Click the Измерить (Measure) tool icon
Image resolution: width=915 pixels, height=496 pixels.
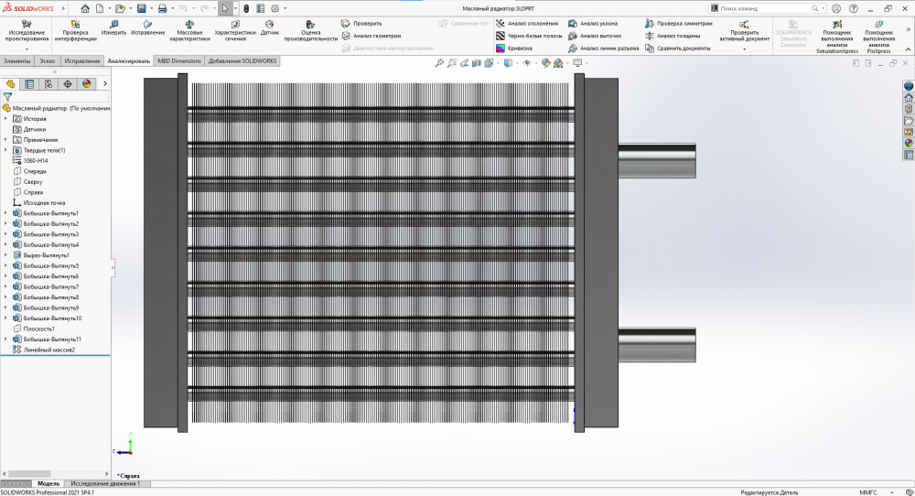pos(113,24)
